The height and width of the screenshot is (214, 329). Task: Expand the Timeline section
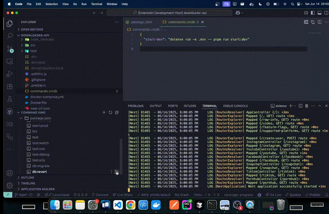[28, 183]
